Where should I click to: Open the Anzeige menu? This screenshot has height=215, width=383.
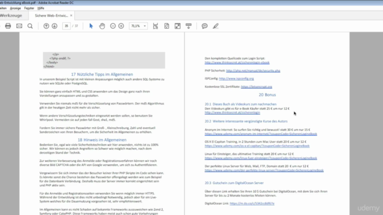[16, 8]
